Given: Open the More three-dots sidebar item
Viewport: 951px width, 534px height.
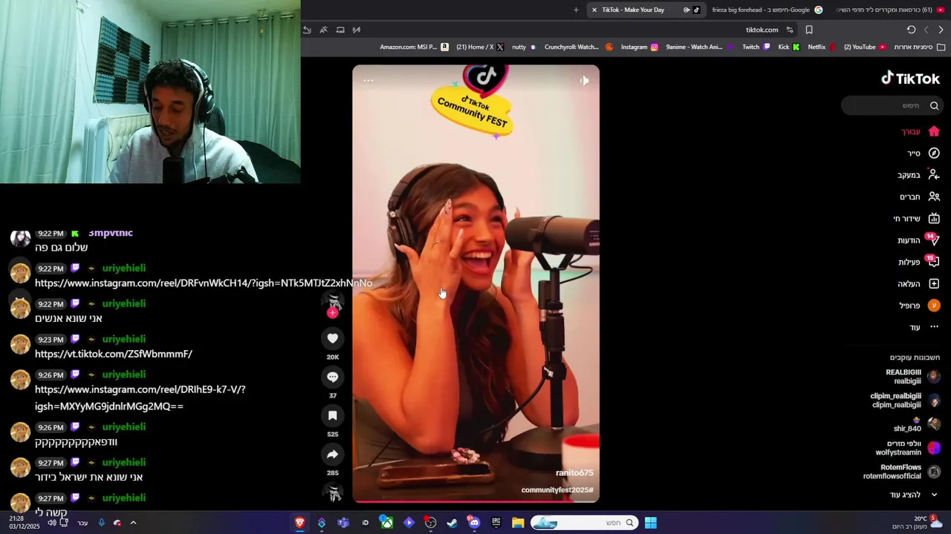Looking at the screenshot, I should pyautogui.click(x=925, y=327).
